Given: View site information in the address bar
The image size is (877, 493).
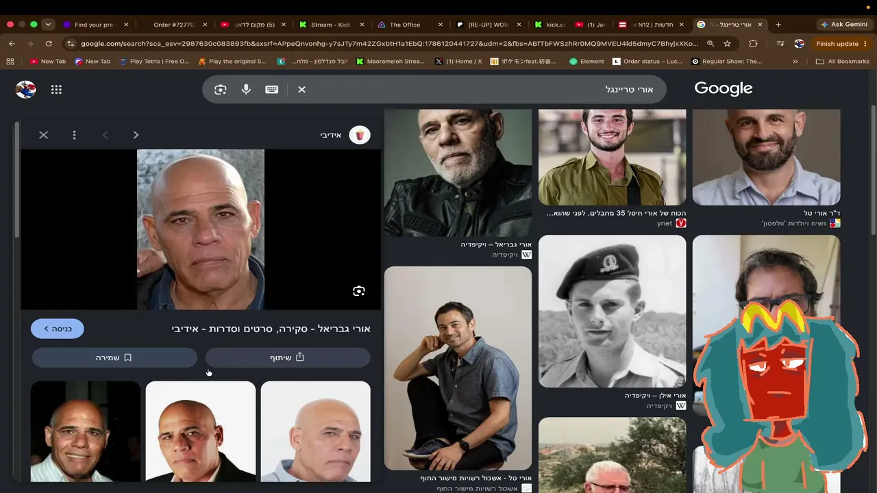Looking at the screenshot, I should (70, 43).
